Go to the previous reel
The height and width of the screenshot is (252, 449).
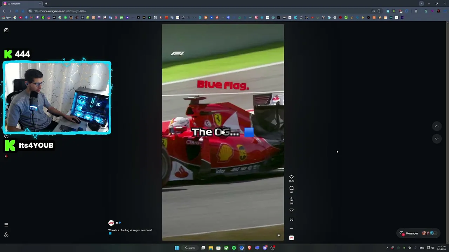[x=437, y=126]
